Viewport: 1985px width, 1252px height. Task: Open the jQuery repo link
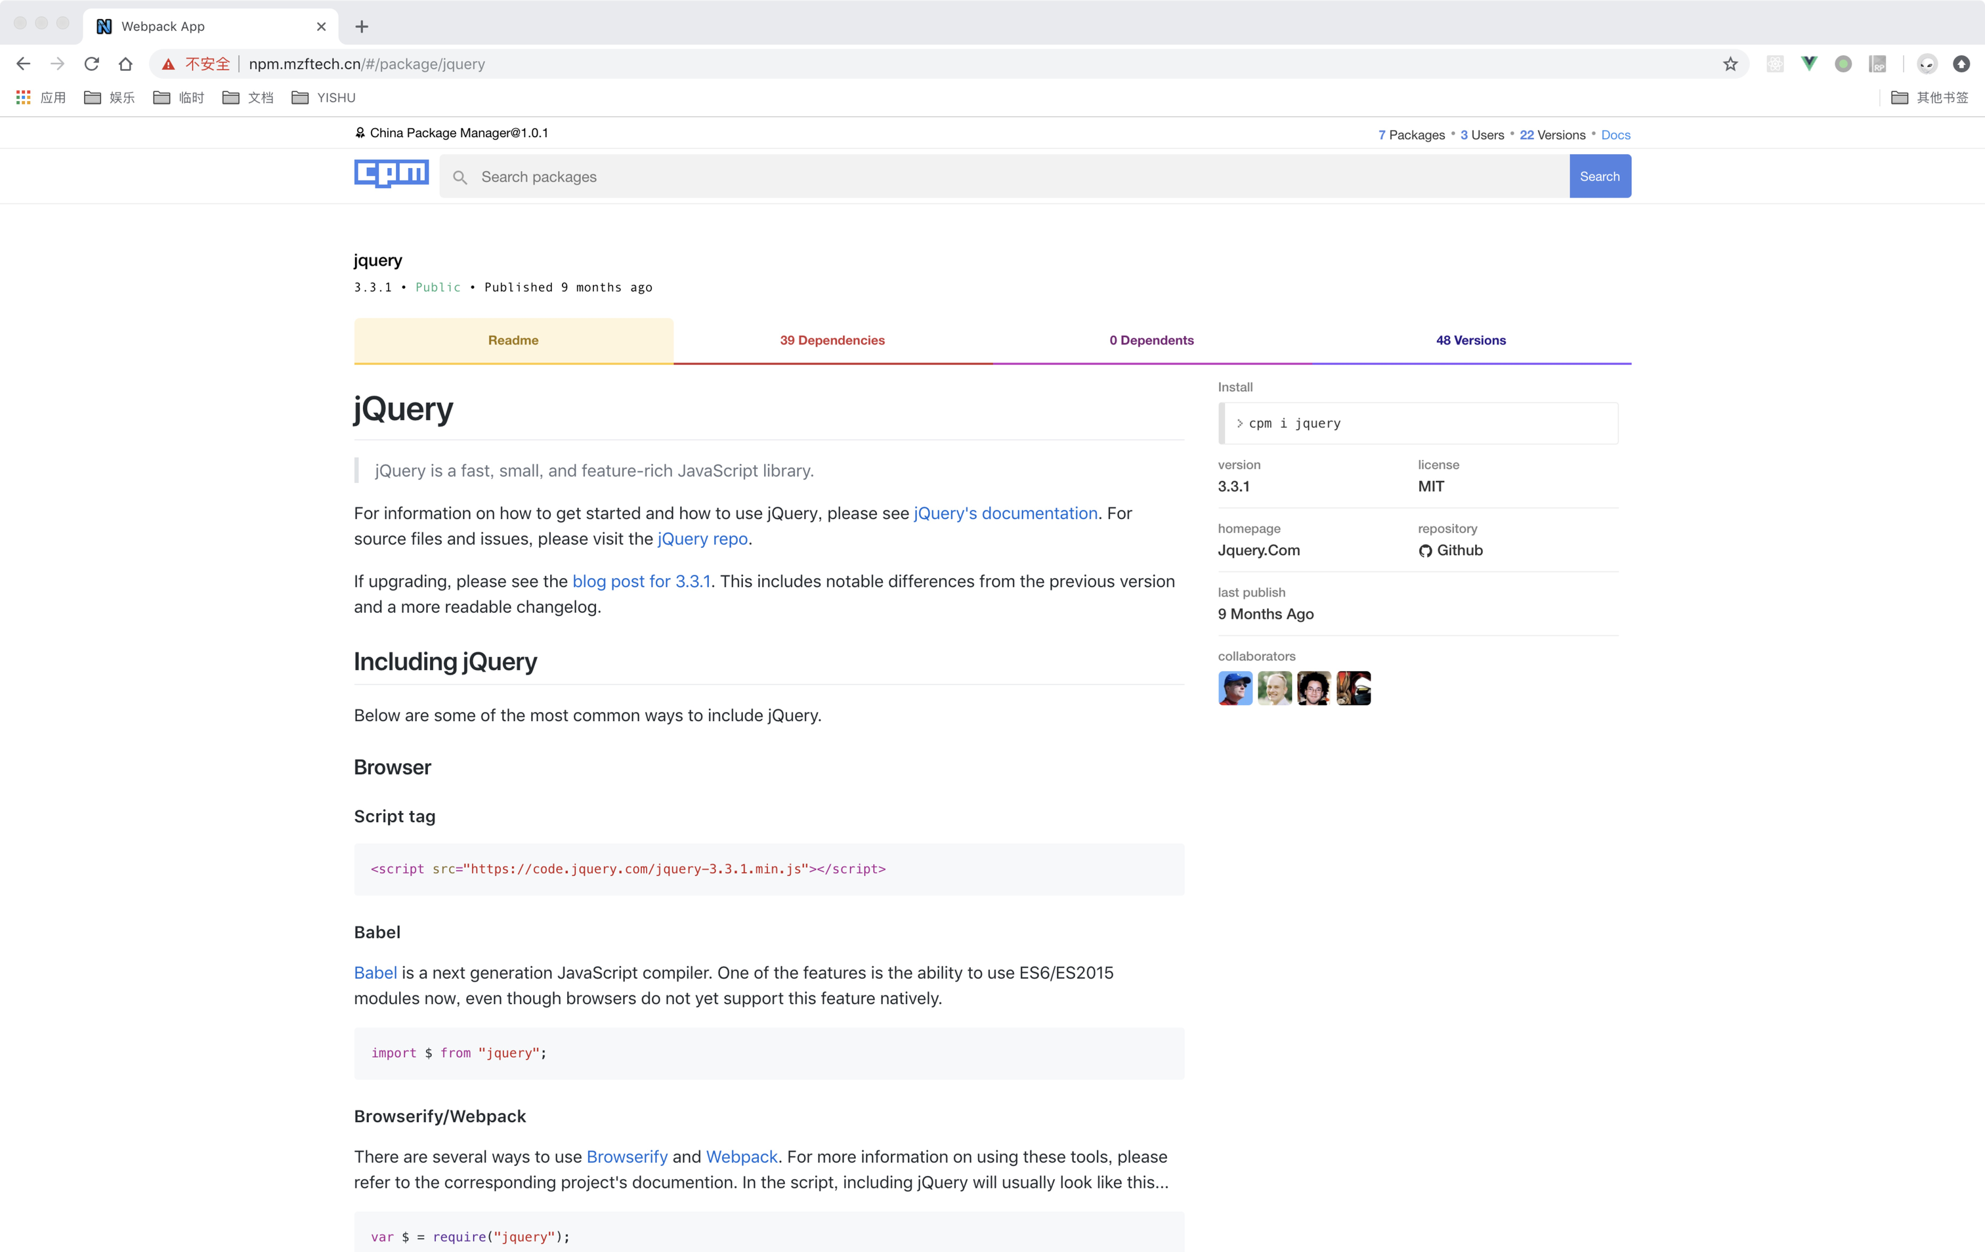(702, 538)
